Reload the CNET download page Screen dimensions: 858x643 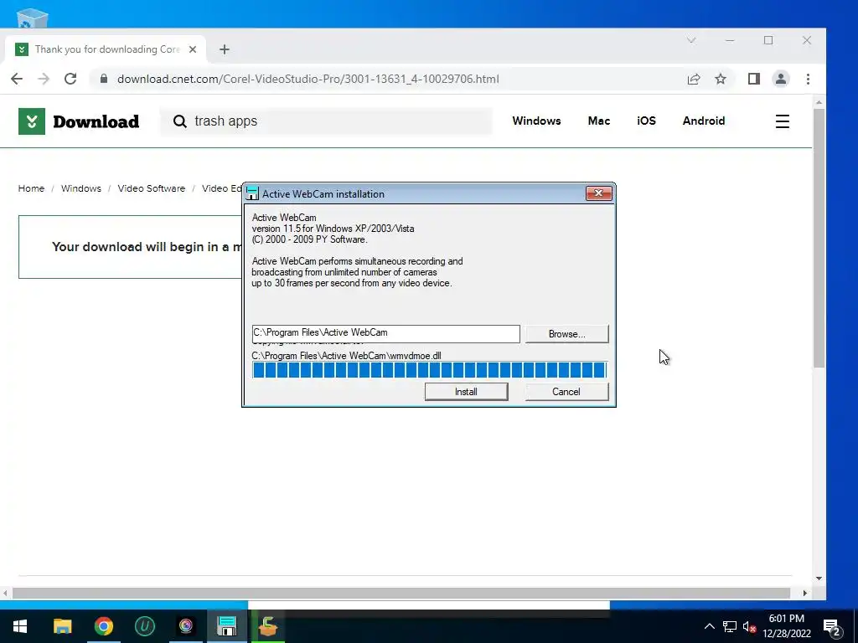[70, 79]
